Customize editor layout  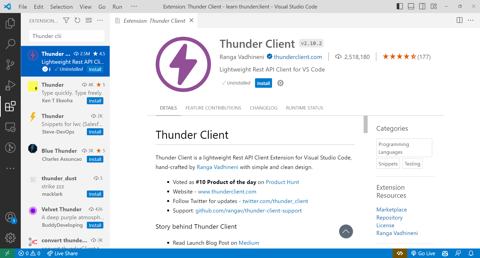tap(434, 6)
